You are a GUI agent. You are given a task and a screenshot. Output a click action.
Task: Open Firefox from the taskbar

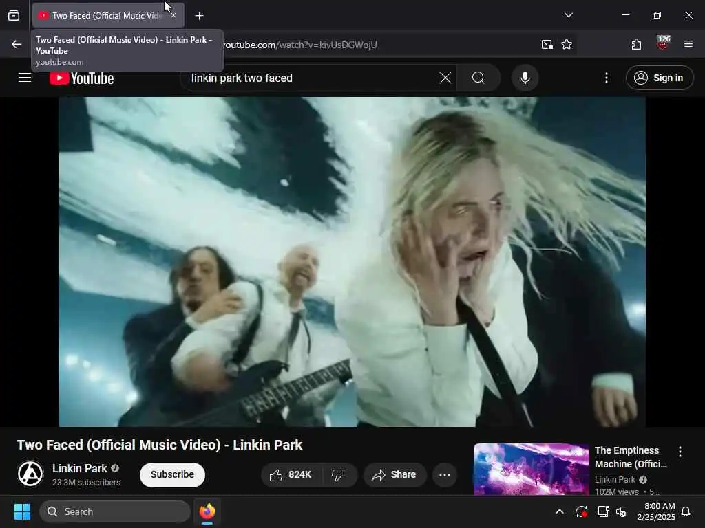(x=207, y=511)
